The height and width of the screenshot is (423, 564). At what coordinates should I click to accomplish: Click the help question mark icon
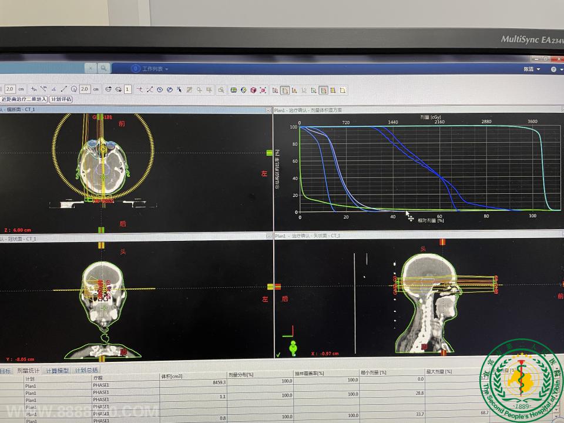553,69
